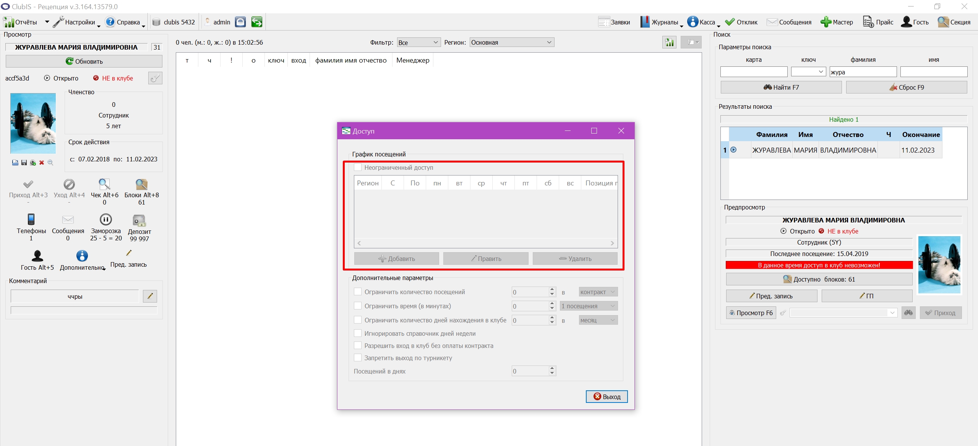Open the Дополнительно info menu
Image resolution: width=978 pixels, height=446 pixels.
point(82,260)
